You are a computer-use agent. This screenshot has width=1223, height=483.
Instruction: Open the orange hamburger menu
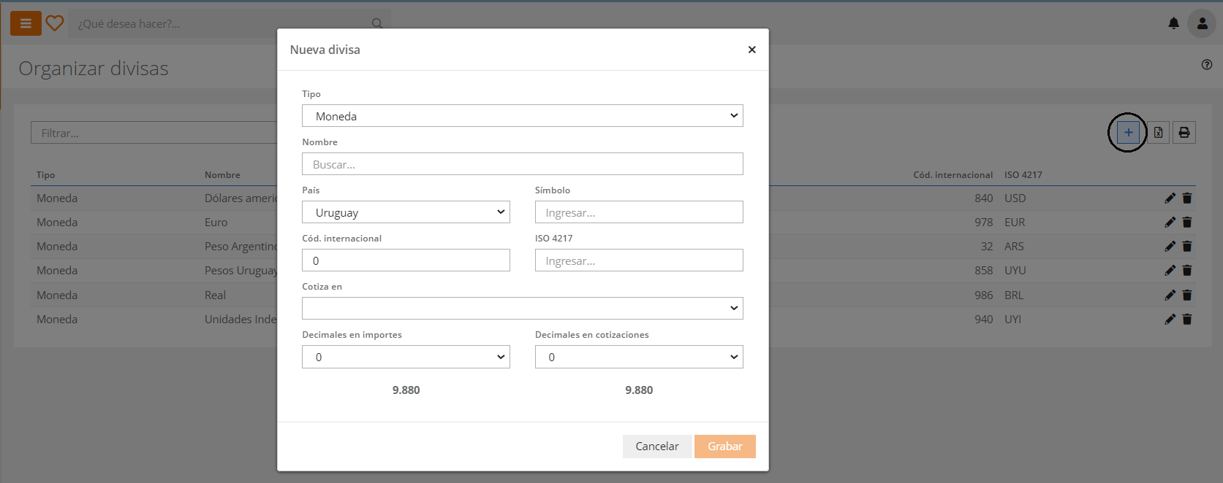[26, 23]
